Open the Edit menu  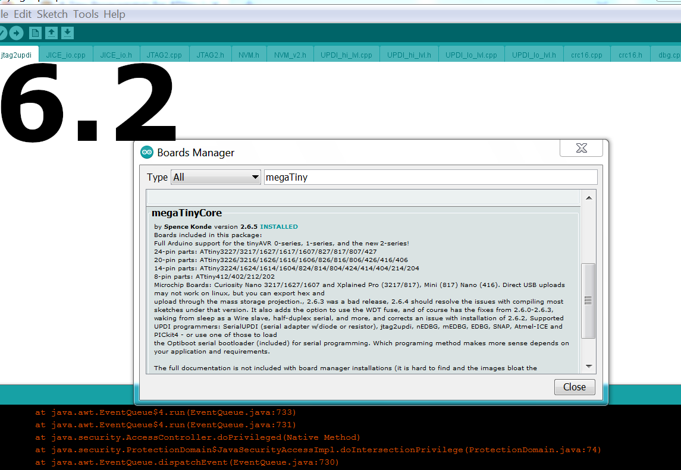[x=23, y=14]
